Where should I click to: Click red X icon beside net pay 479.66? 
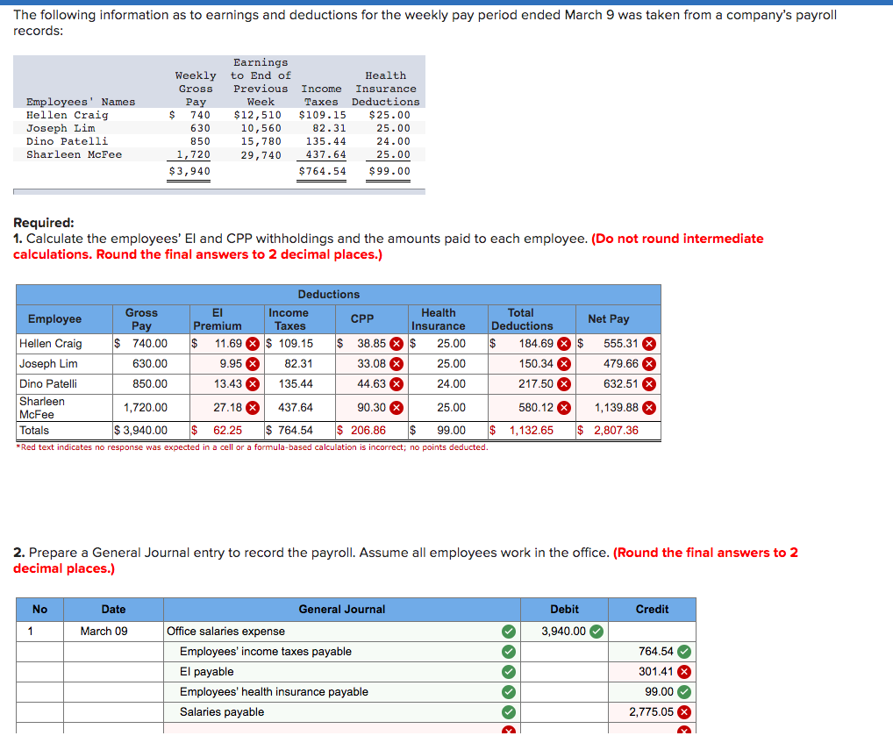[x=649, y=364]
